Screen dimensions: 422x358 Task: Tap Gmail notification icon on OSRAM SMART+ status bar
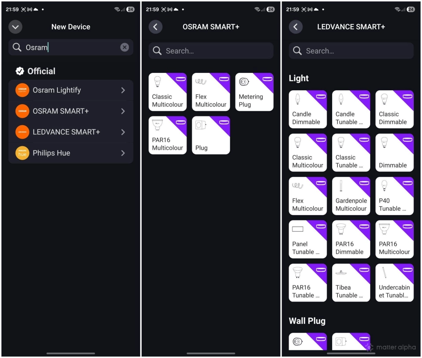170,9
